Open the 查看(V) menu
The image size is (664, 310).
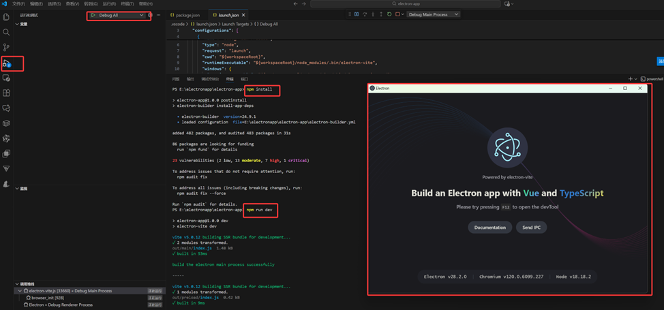72,4
